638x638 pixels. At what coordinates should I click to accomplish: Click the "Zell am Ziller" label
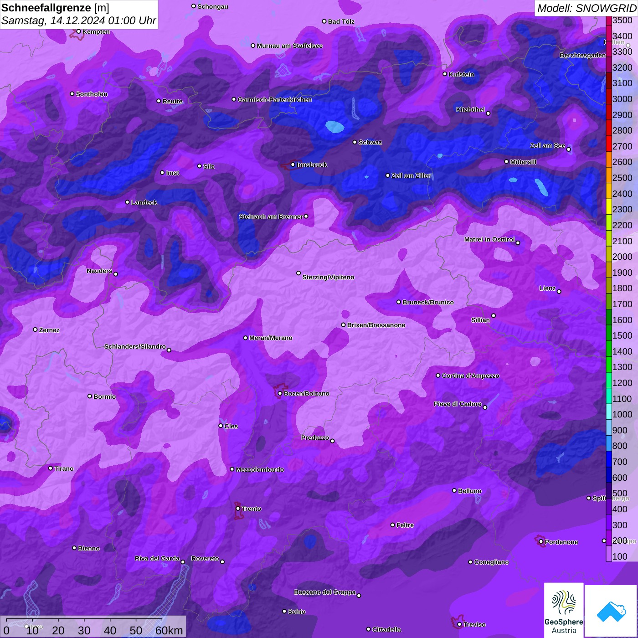point(411,175)
